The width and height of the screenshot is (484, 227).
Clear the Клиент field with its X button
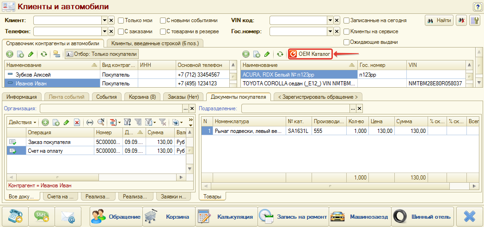click(x=111, y=20)
